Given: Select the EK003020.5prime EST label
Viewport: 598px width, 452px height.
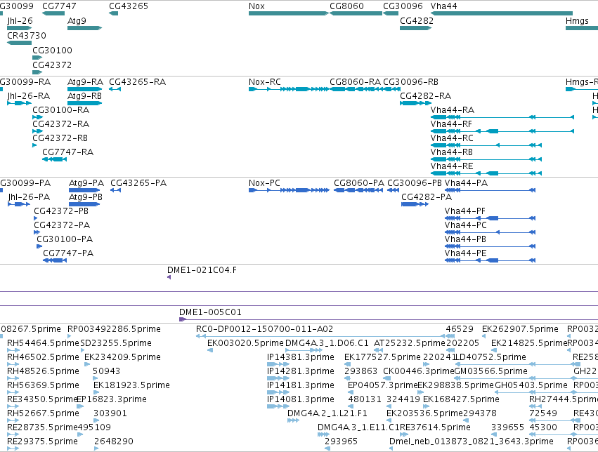Looking at the screenshot, I should (x=245, y=343).
